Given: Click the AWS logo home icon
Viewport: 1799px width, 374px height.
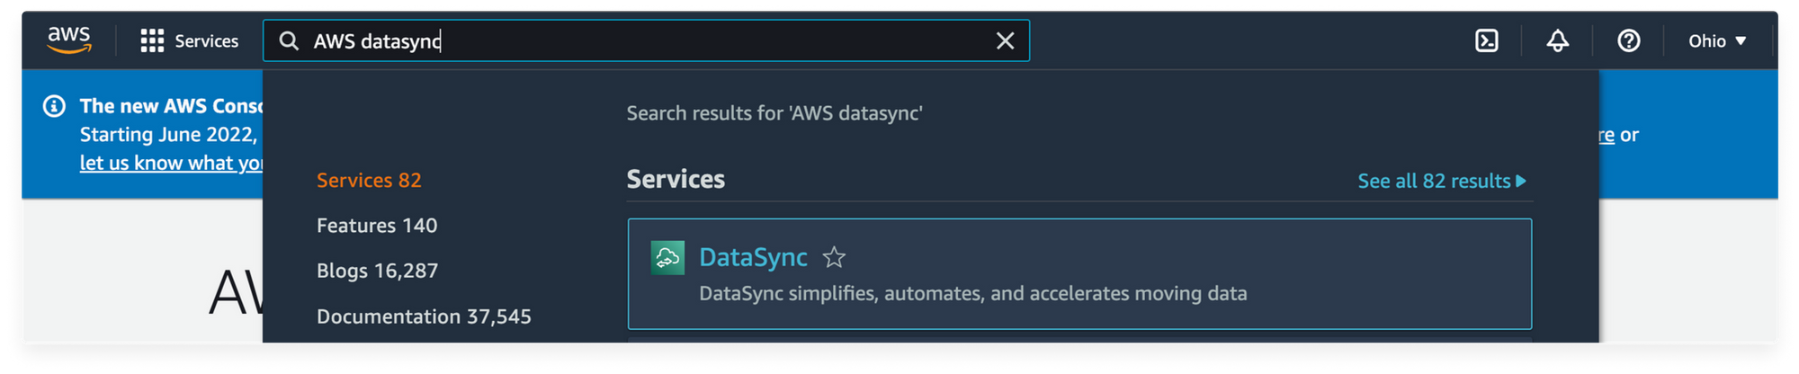Looking at the screenshot, I should pyautogui.click(x=69, y=40).
